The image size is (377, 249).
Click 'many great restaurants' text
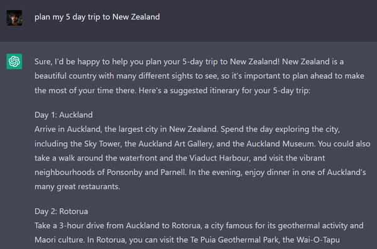click(x=77, y=186)
